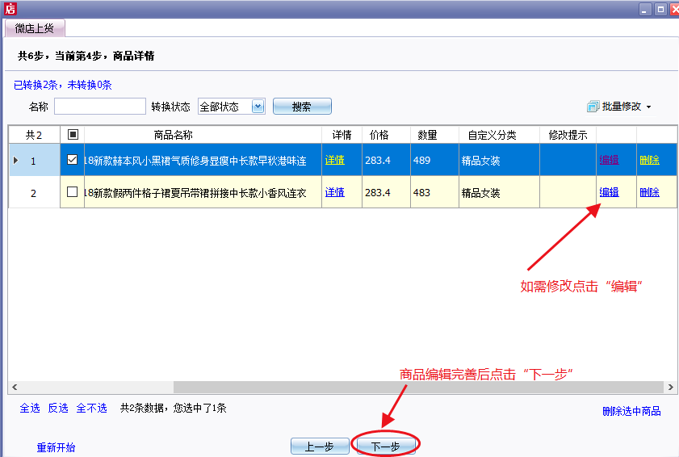Viewport: 679px width, 457px height.
Task: Click the 全选 select all link
Action: 30,409
